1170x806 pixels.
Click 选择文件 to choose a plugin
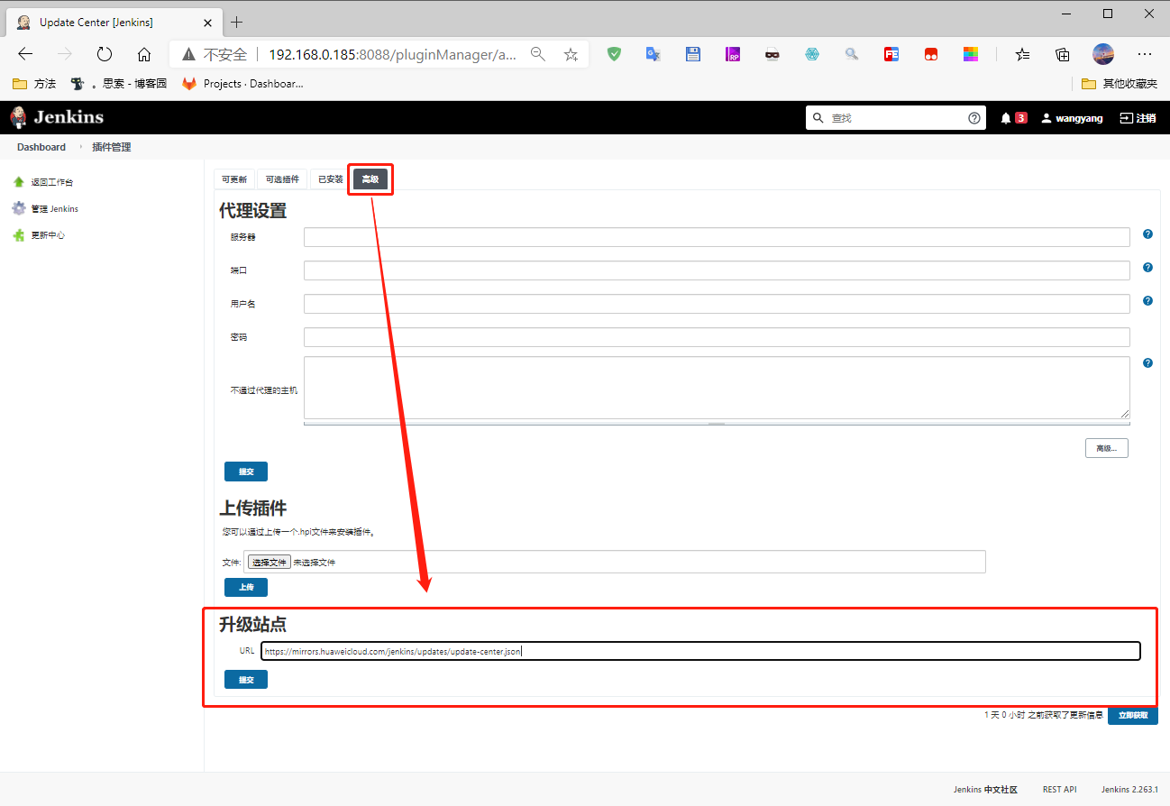coord(270,562)
